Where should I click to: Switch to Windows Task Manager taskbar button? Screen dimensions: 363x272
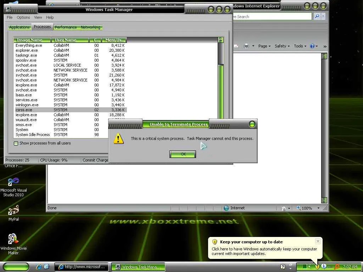(x=138, y=267)
